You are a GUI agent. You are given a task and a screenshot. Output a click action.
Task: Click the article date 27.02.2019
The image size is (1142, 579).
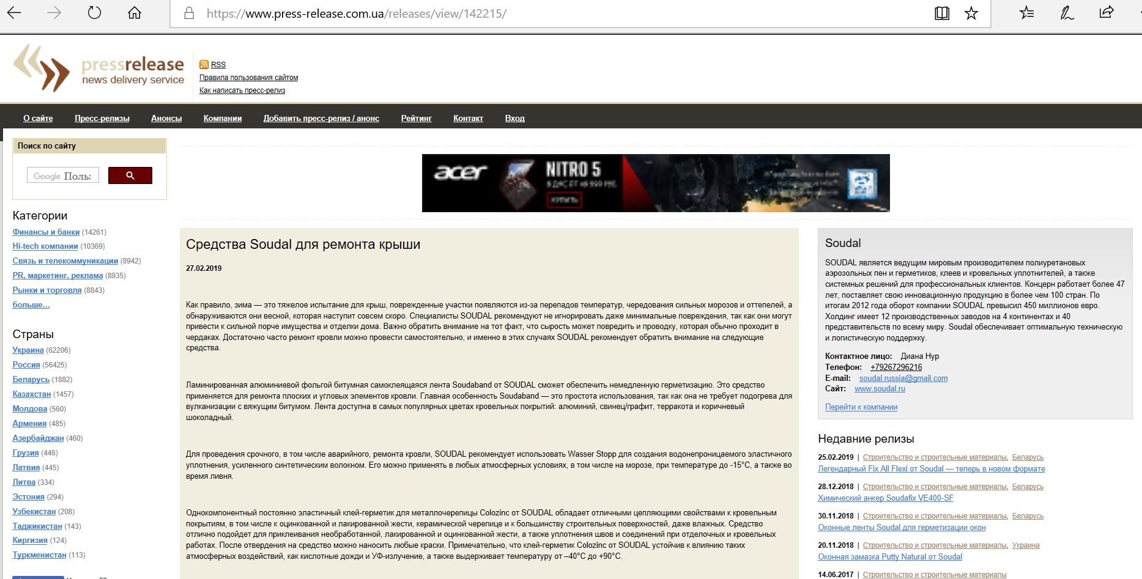[204, 268]
